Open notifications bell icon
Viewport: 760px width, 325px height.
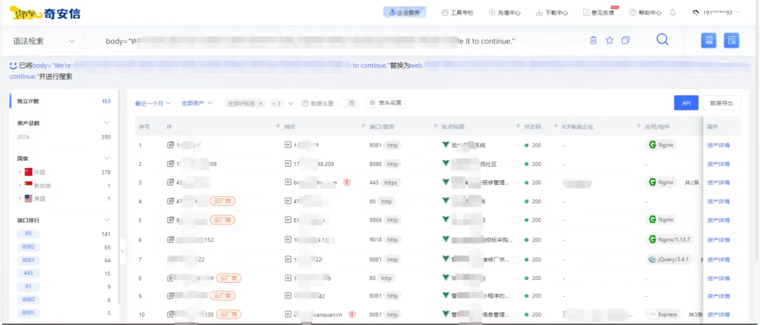[x=672, y=13]
